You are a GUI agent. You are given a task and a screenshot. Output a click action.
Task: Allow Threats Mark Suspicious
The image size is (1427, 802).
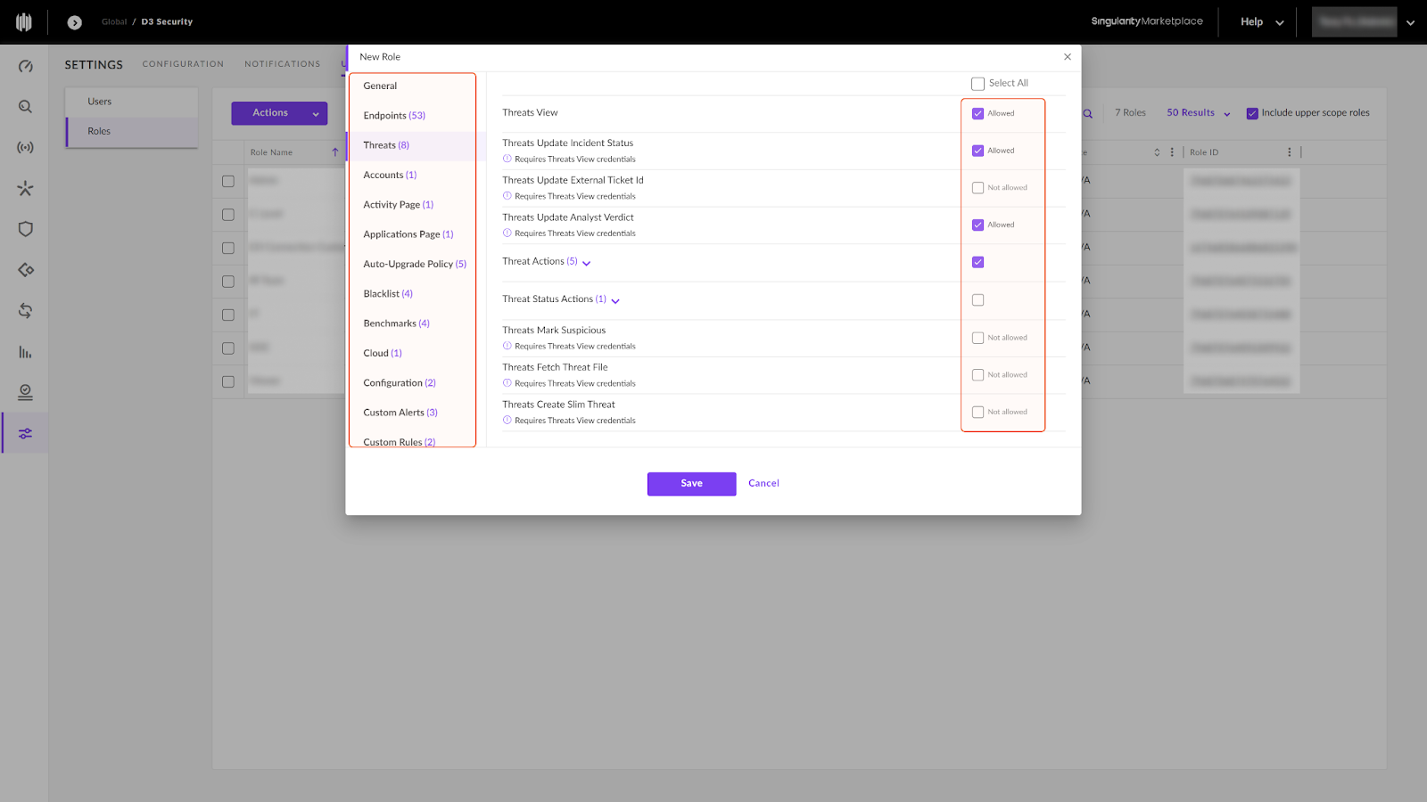click(977, 338)
